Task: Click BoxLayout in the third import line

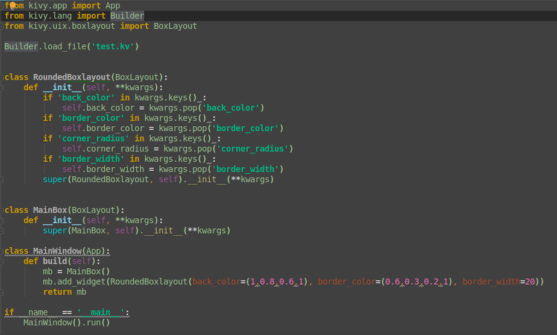Action: click(x=175, y=26)
